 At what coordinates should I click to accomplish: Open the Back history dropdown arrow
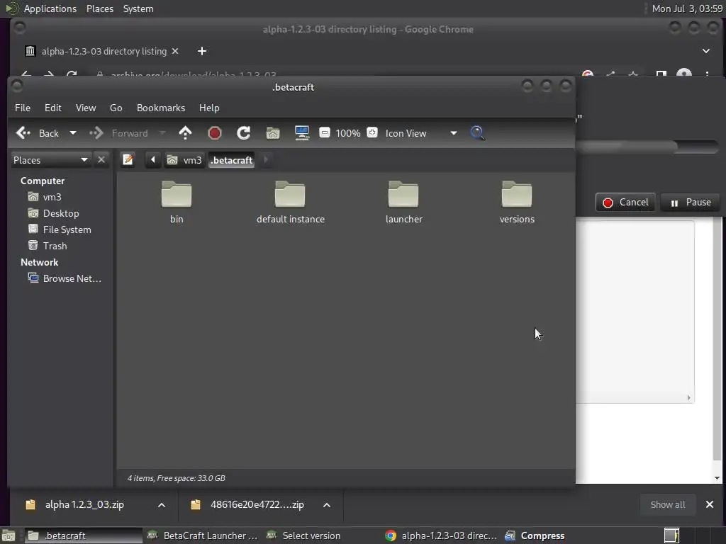click(x=73, y=133)
